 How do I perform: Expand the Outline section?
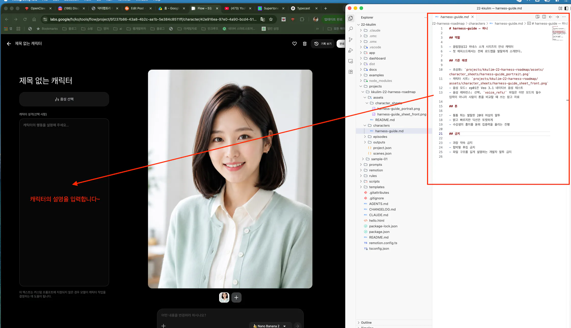[366, 322]
